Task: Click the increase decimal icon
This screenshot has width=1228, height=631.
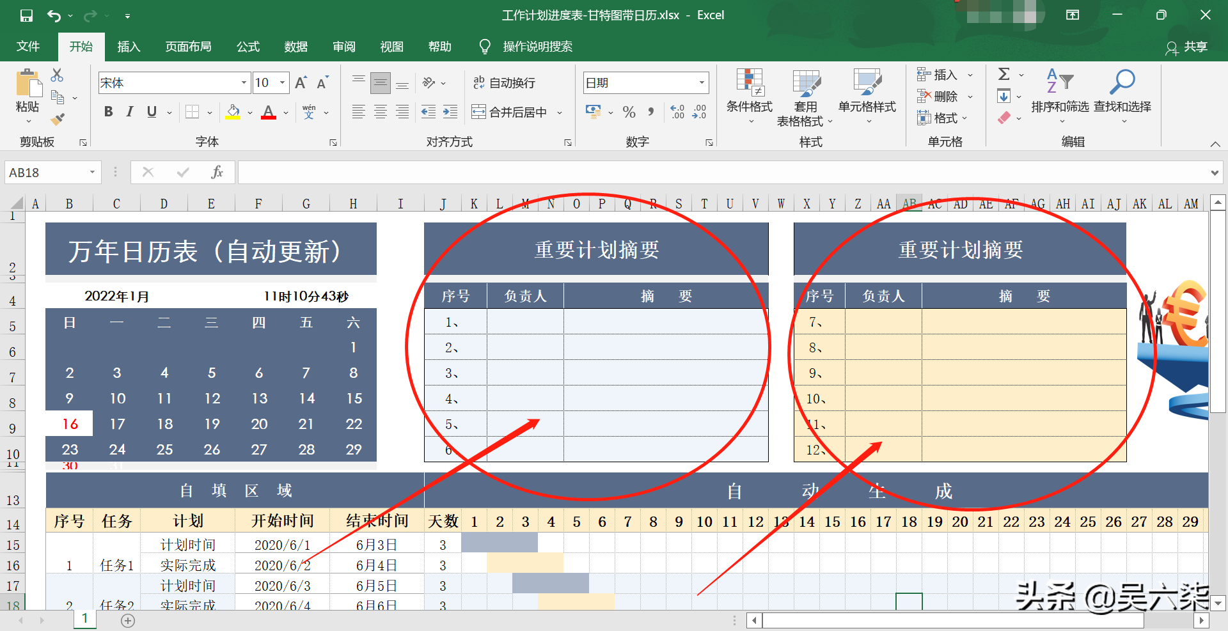Action: pos(677,113)
